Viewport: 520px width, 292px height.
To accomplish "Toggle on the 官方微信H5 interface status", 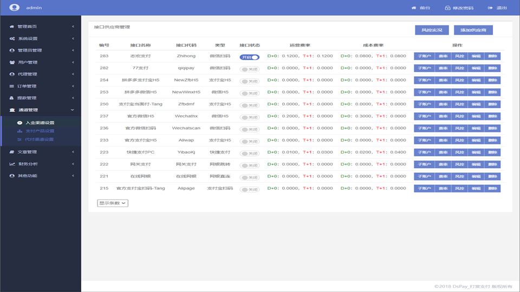I will click(x=250, y=117).
